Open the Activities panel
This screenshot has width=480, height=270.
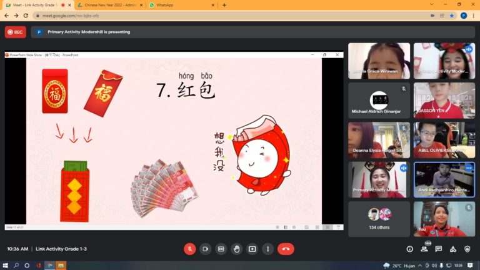[x=453, y=249]
